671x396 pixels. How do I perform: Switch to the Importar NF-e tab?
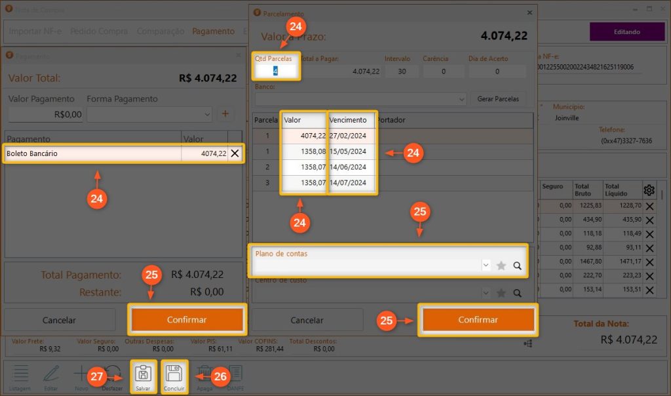click(36, 31)
